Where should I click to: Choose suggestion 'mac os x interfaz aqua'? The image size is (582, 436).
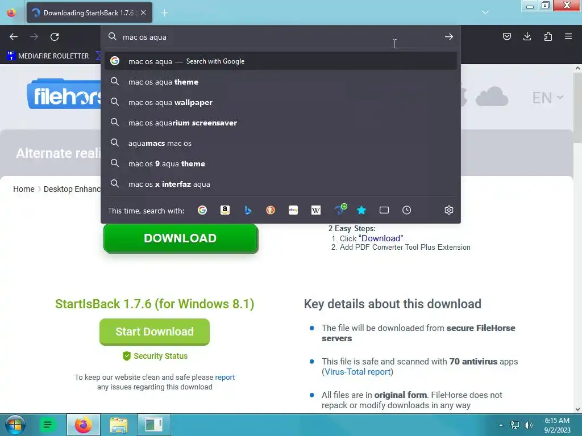281,183
